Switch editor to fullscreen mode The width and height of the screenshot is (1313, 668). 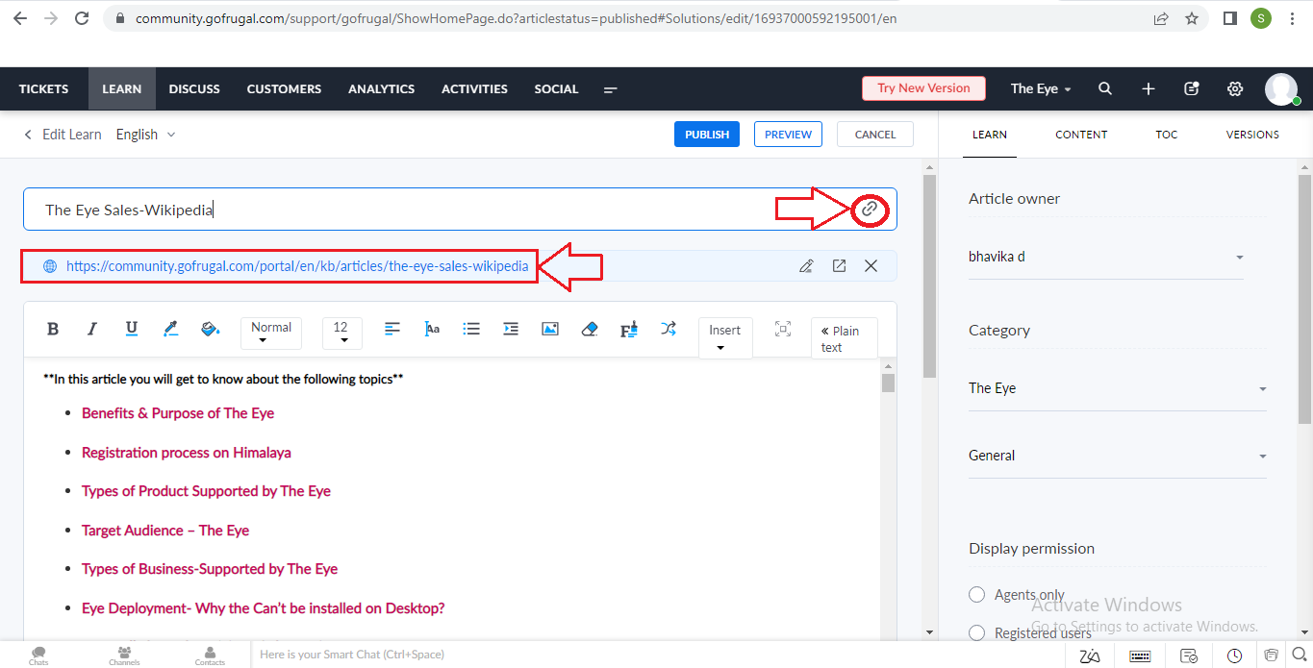783,329
